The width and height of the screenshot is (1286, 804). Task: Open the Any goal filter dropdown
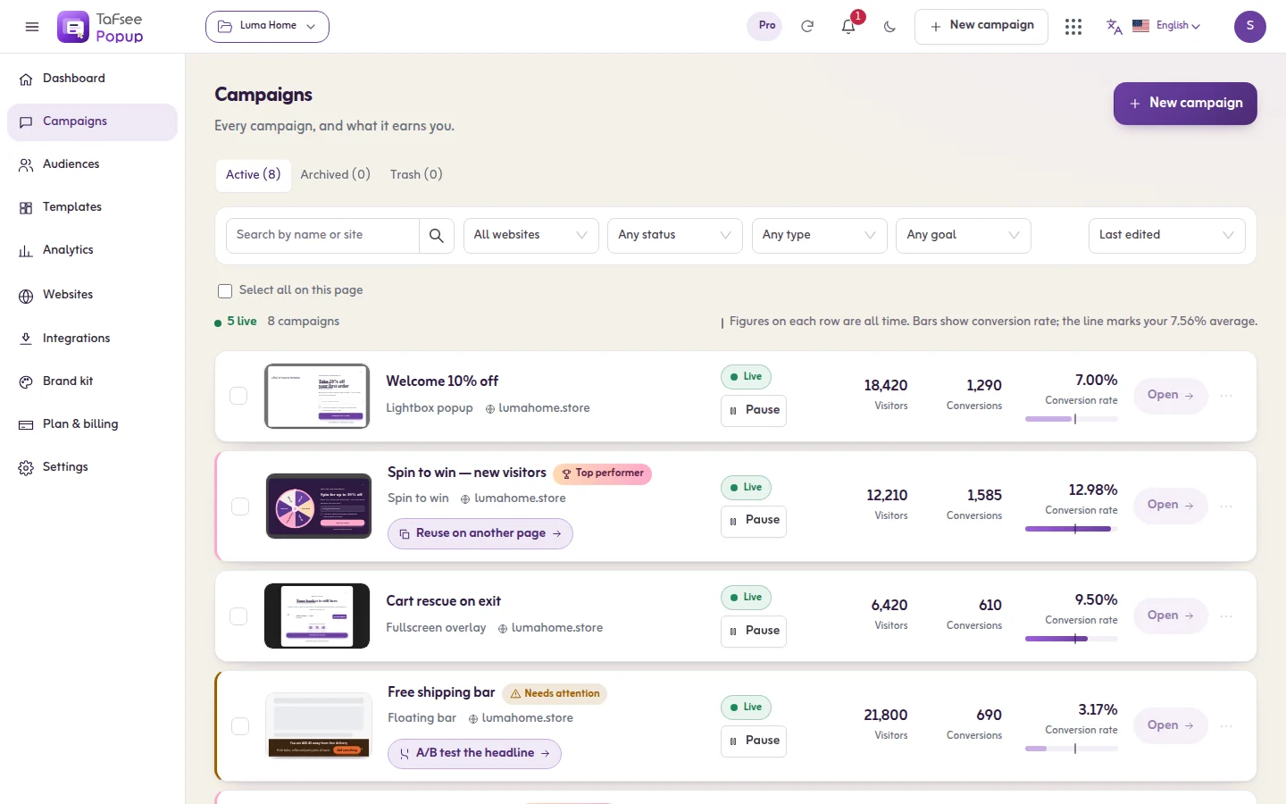point(963,236)
